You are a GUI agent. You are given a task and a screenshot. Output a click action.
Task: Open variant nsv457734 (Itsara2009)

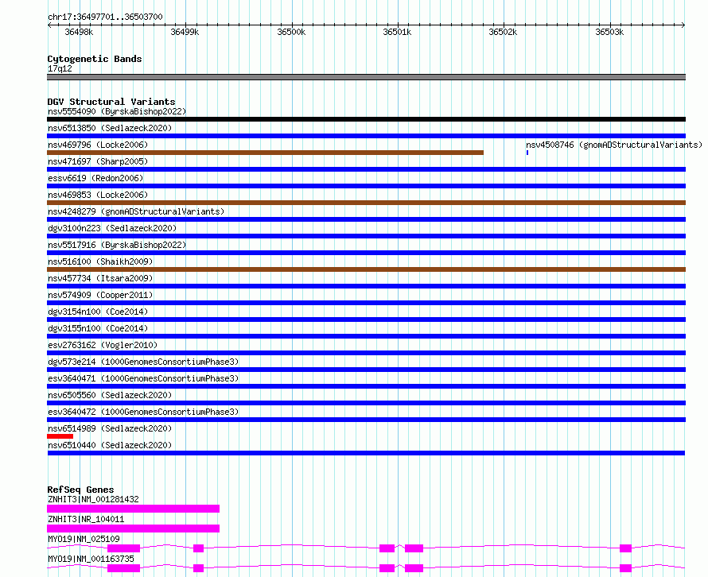point(100,278)
